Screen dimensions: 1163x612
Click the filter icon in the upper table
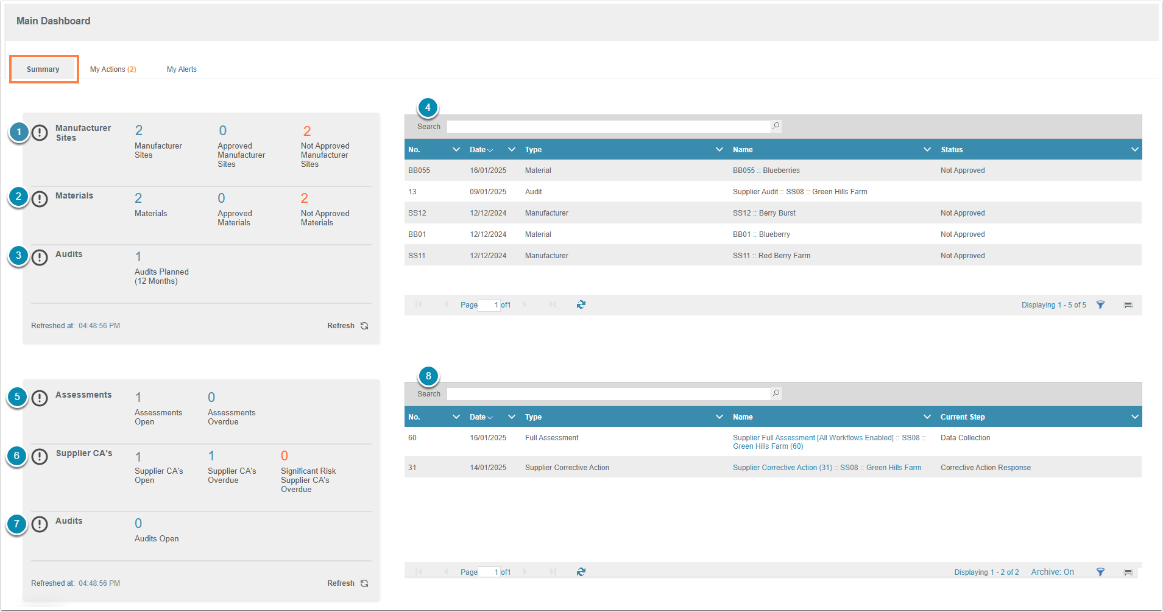pyautogui.click(x=1100, y=305)
